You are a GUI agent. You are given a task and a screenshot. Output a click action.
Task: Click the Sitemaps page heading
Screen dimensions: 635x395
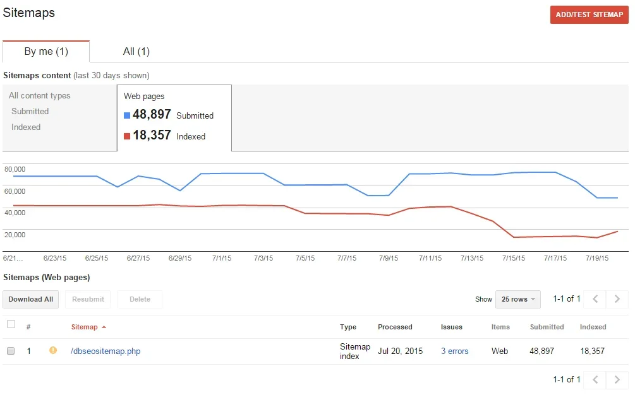(29, 13)
